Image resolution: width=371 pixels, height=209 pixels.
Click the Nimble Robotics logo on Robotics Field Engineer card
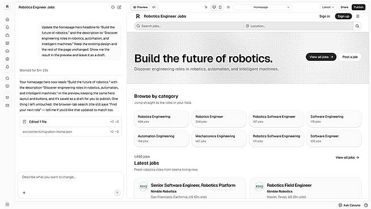259,186
